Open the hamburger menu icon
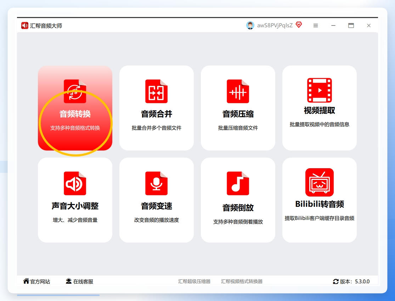Screen dimensions: 395x301 tap(316, 25)
